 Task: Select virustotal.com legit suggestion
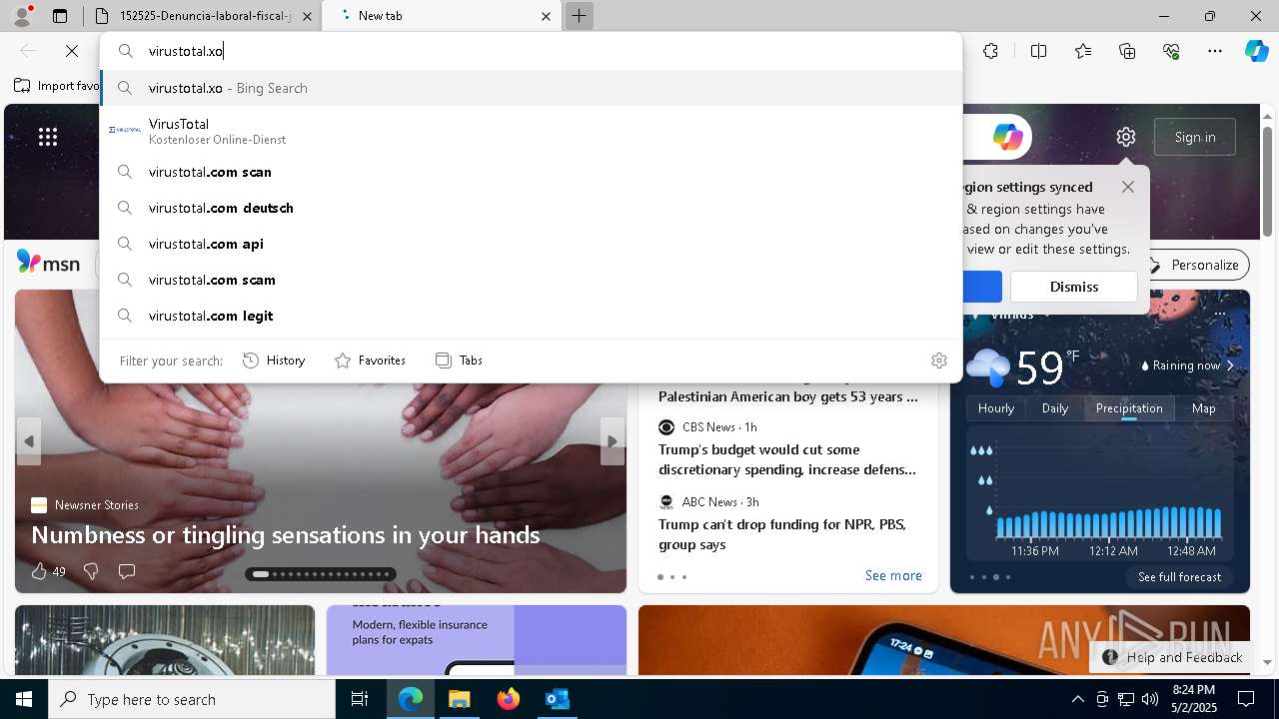tap(532, 316)
